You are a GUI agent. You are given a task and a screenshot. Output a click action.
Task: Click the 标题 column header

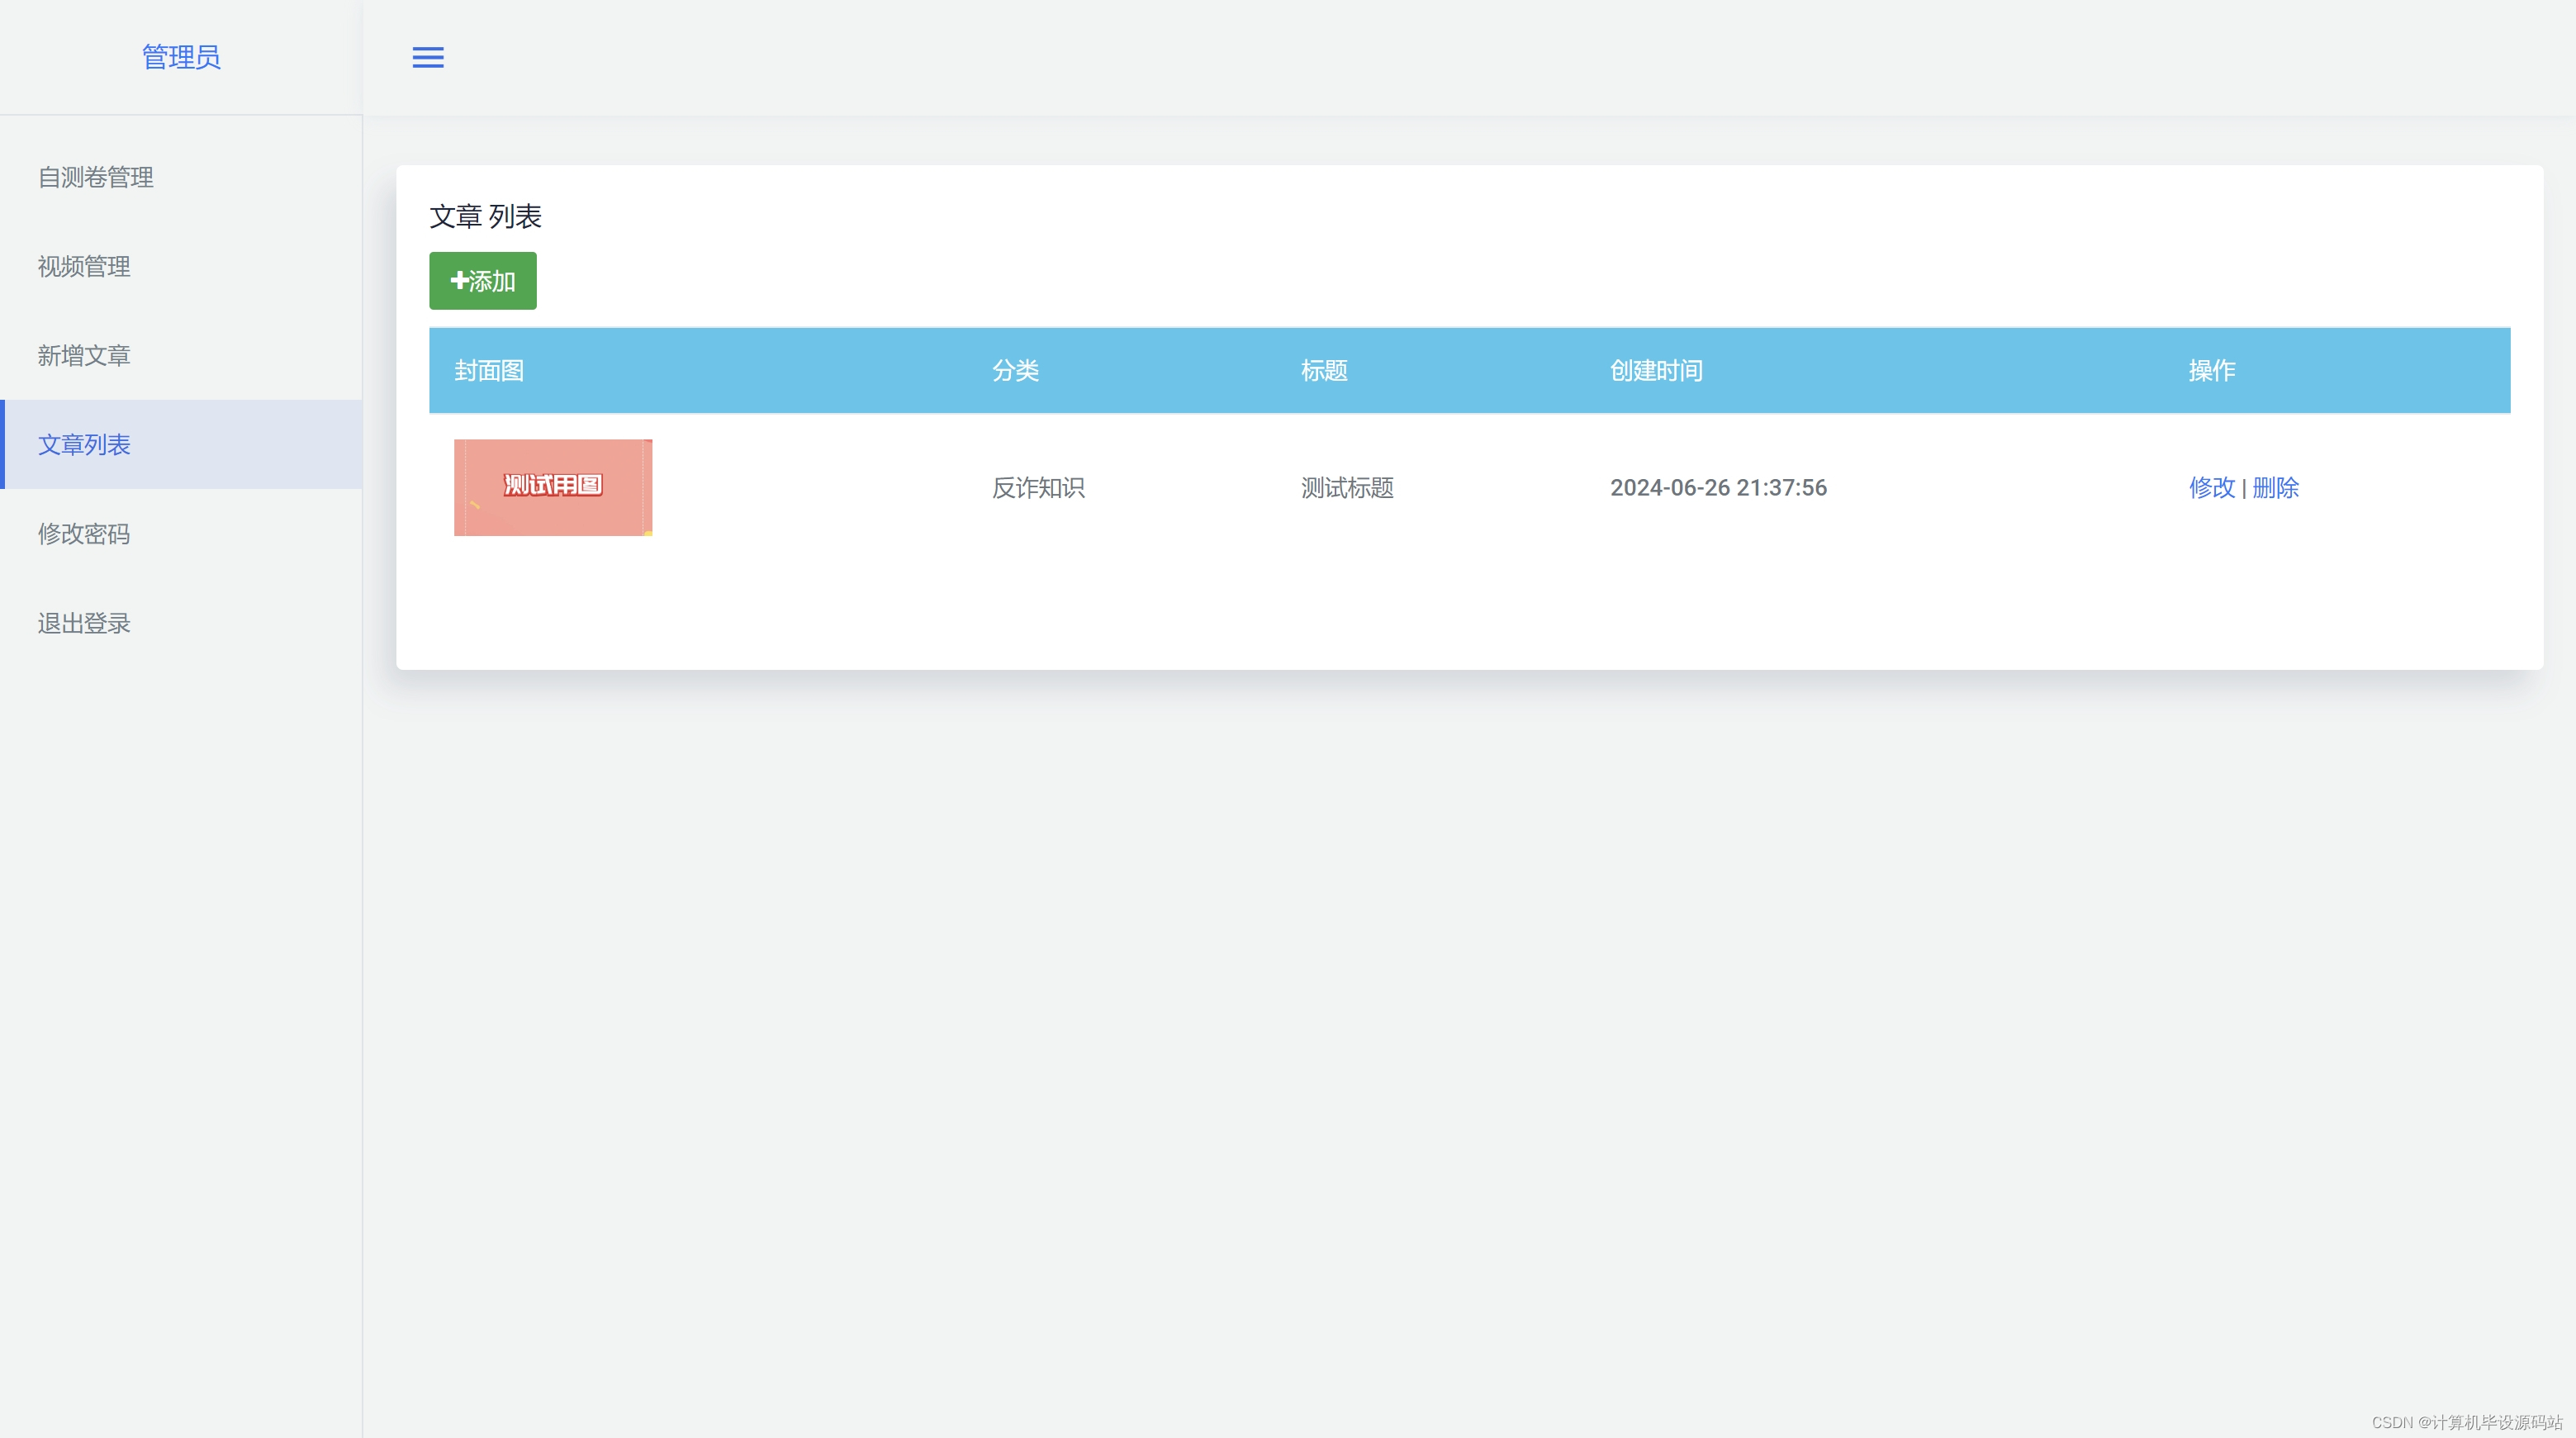pyautogui.click(x=1324, y=370)
